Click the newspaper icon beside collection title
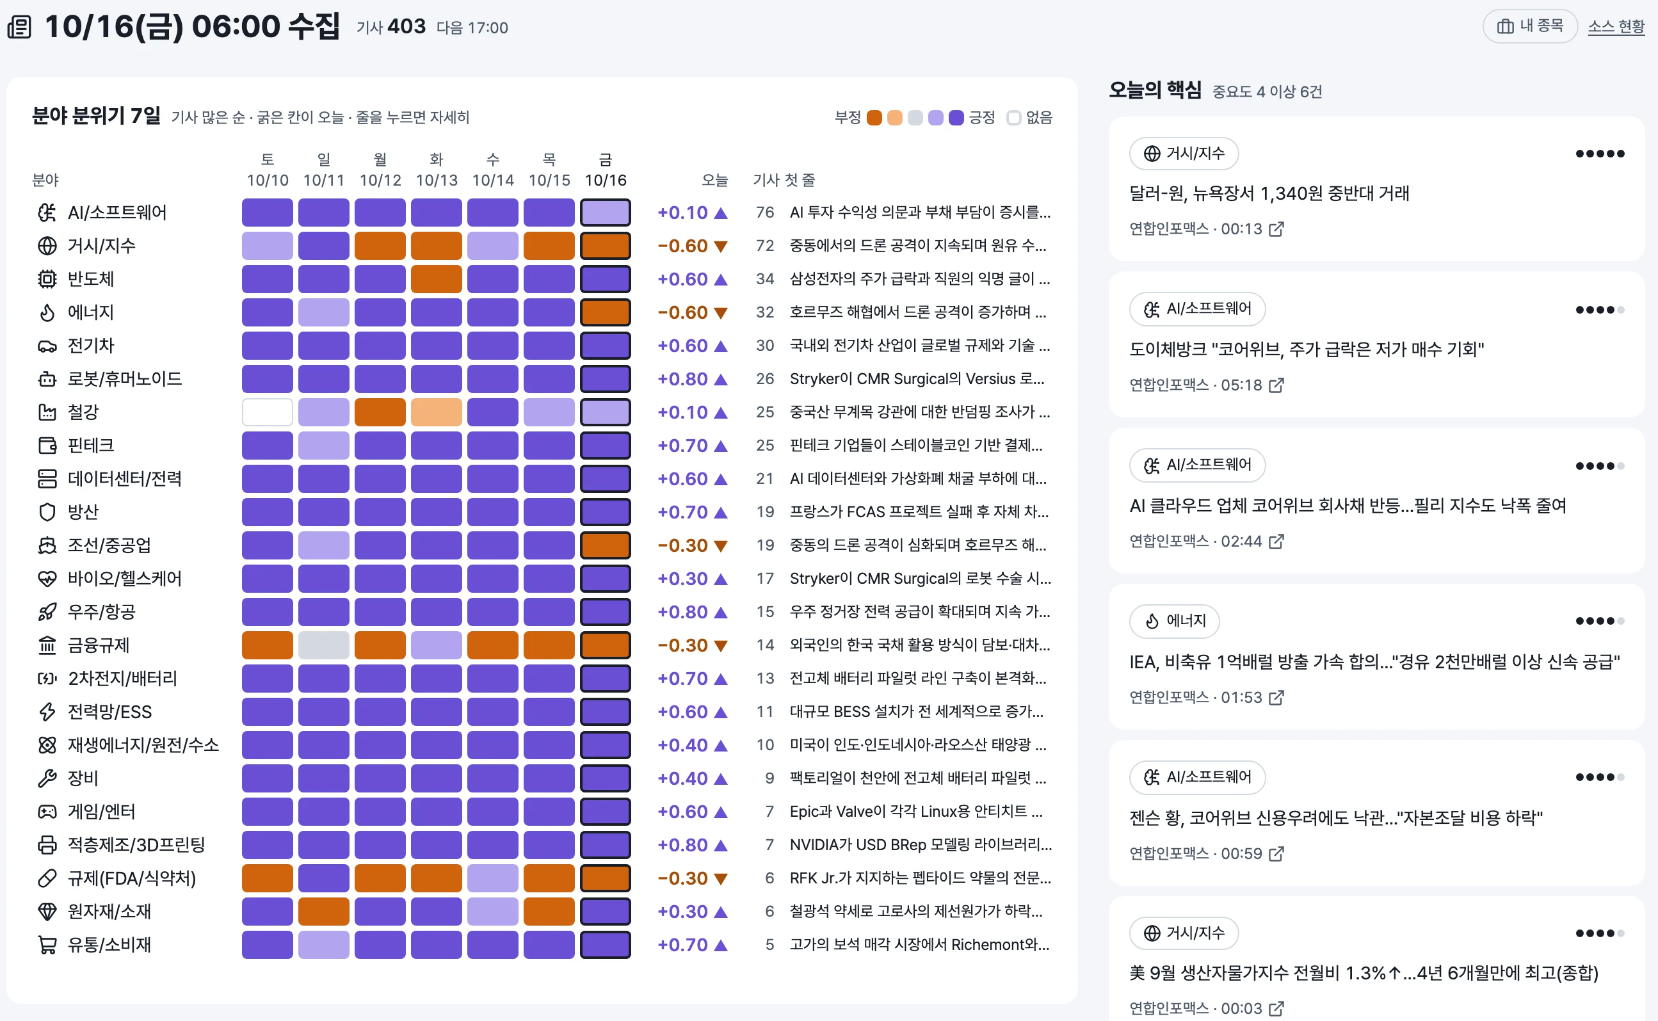 pyautogui.click(x=19, y=27)
